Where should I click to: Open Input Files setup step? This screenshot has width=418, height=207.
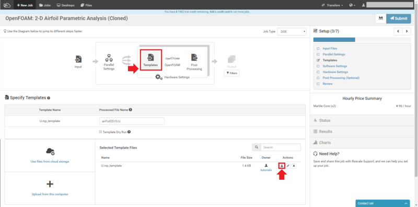click(x=330, y=49)
